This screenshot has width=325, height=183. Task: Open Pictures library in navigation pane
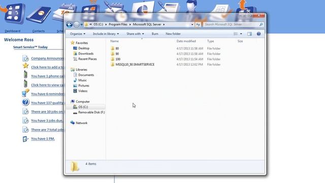[84, 85]
